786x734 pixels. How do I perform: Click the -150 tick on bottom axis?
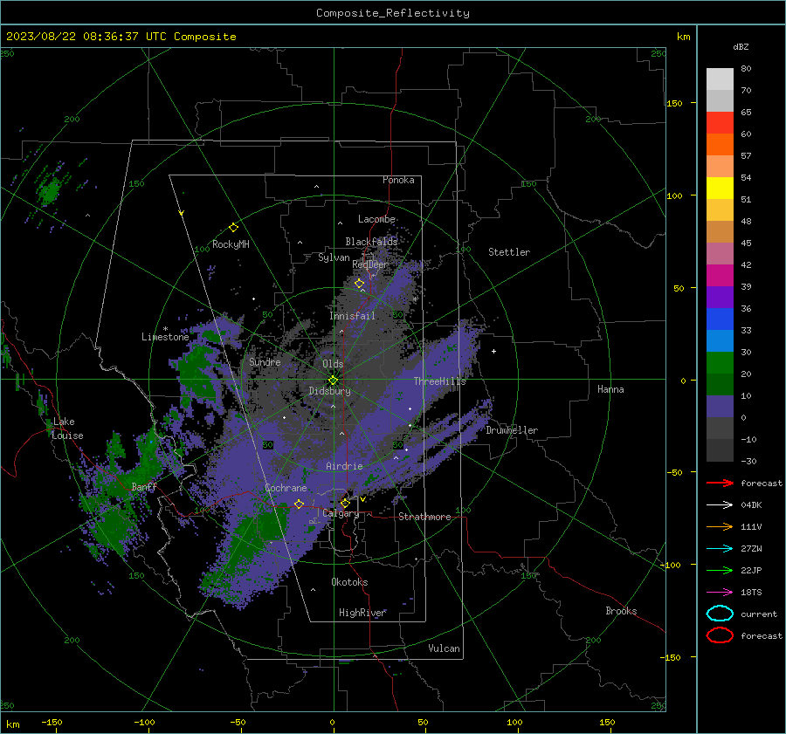click(x=52, y=722)
